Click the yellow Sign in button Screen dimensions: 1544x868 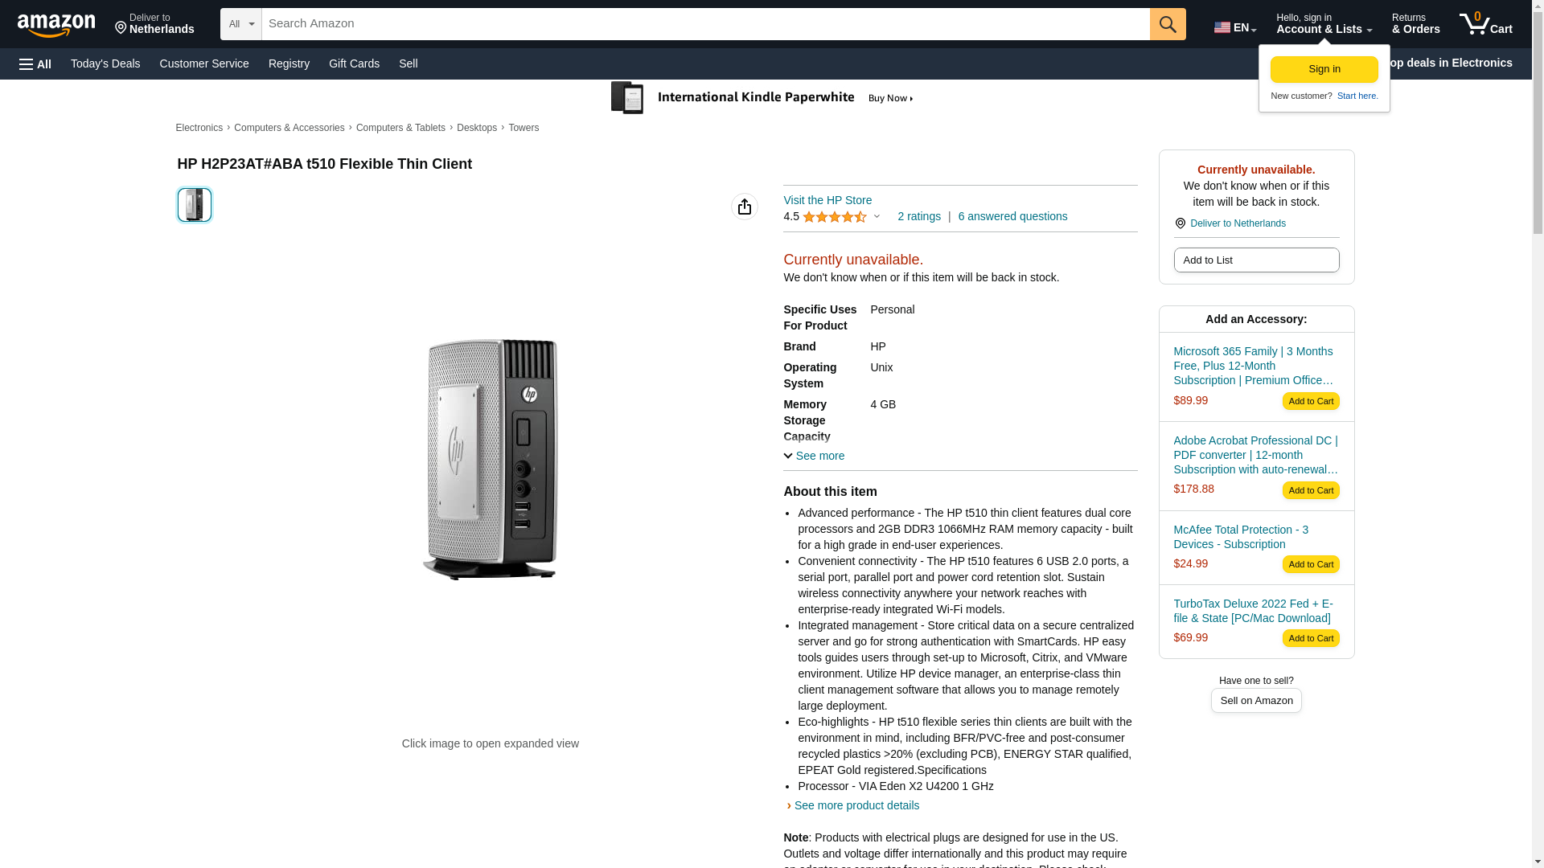coord(1324,69)
